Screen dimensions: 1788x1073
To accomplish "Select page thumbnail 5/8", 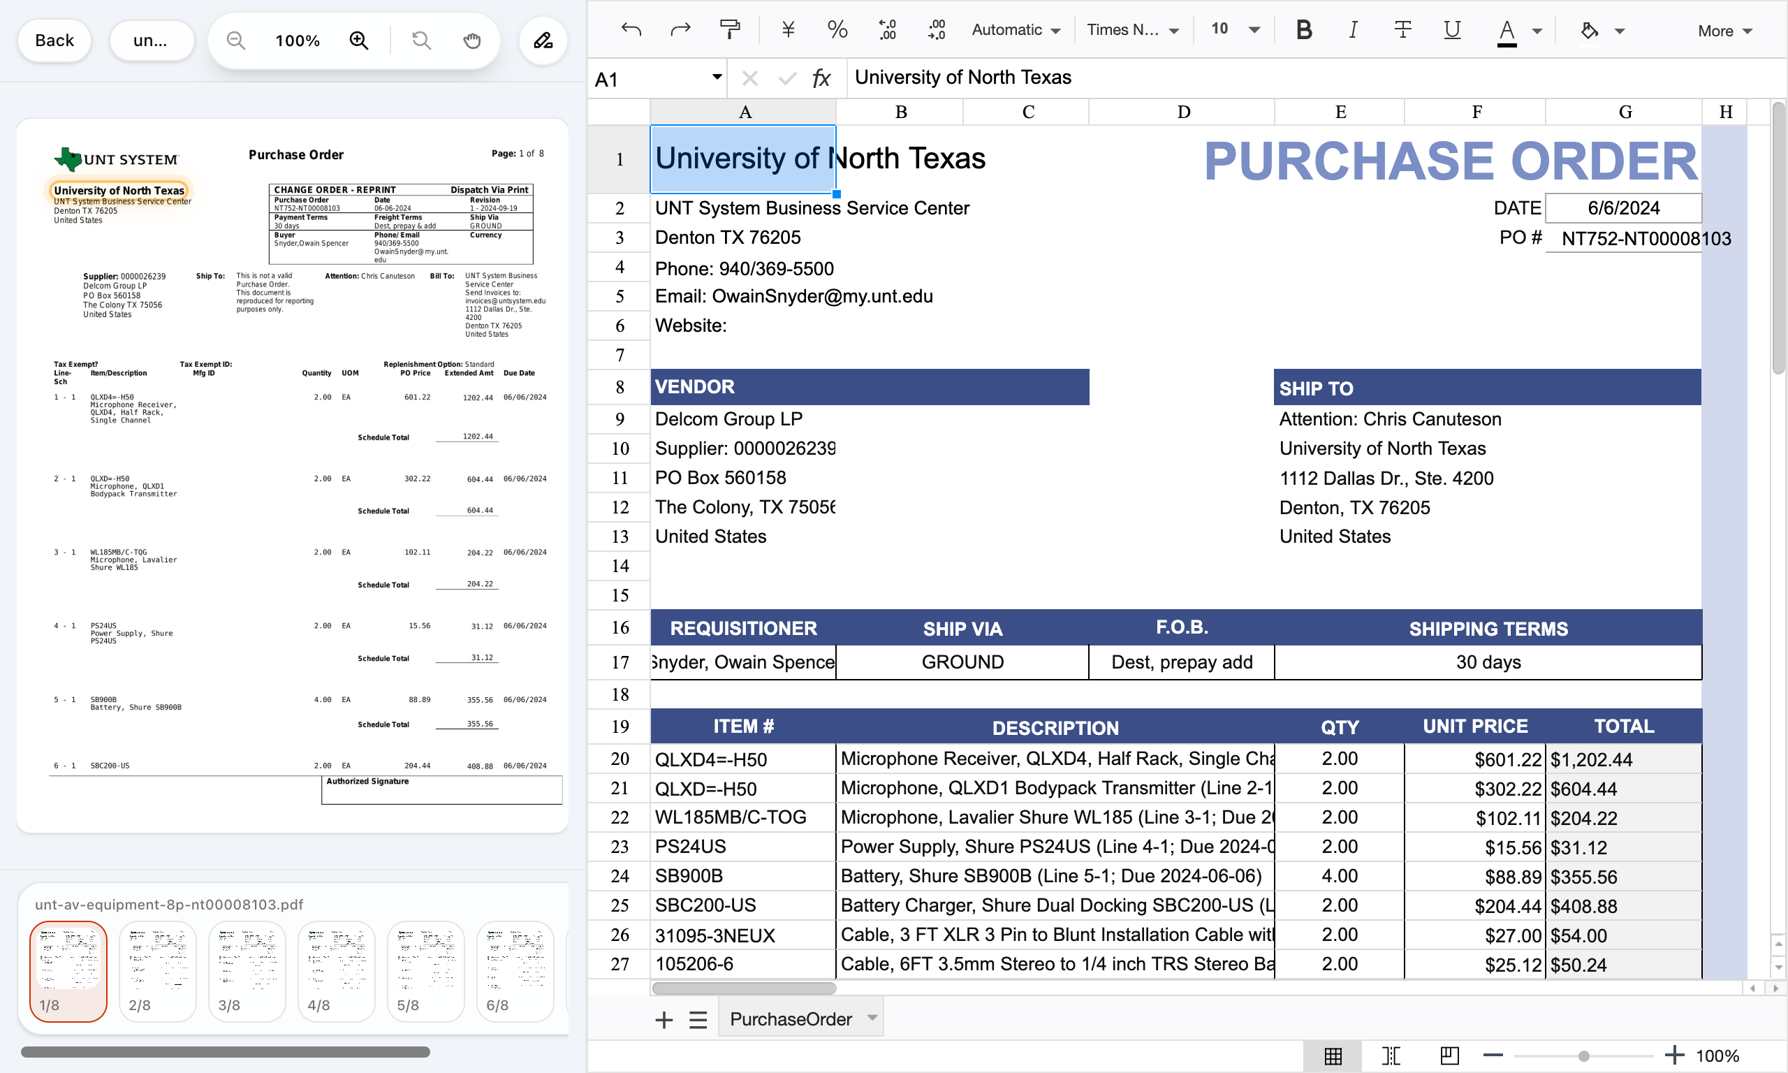I will tap(427, 971).
